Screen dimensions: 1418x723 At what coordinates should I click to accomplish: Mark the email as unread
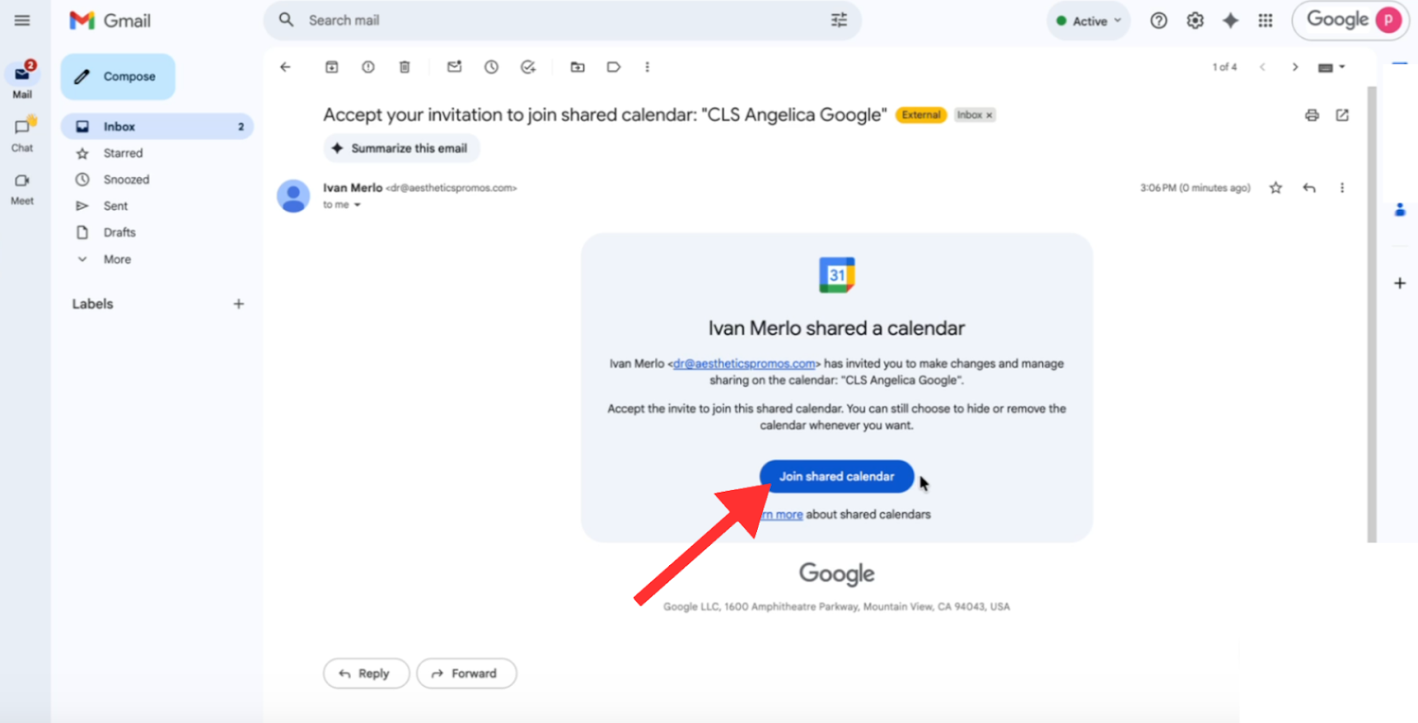[x=455, y=67]
